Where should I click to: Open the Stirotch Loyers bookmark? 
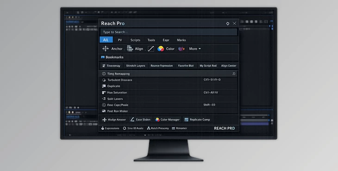point(136,66)
